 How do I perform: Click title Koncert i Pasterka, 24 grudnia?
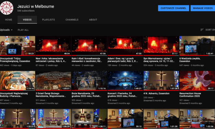click(122, 95)
